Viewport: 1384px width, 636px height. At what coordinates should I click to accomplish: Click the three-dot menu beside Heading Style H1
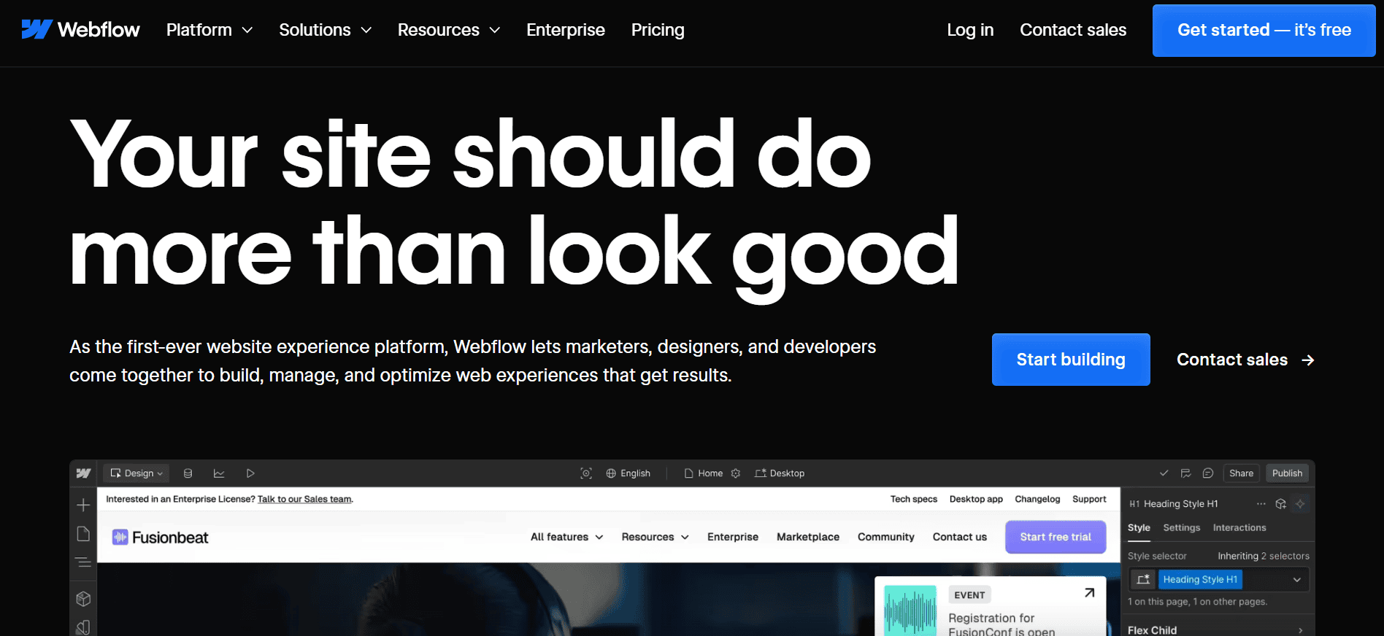[x=1261, y=504]
